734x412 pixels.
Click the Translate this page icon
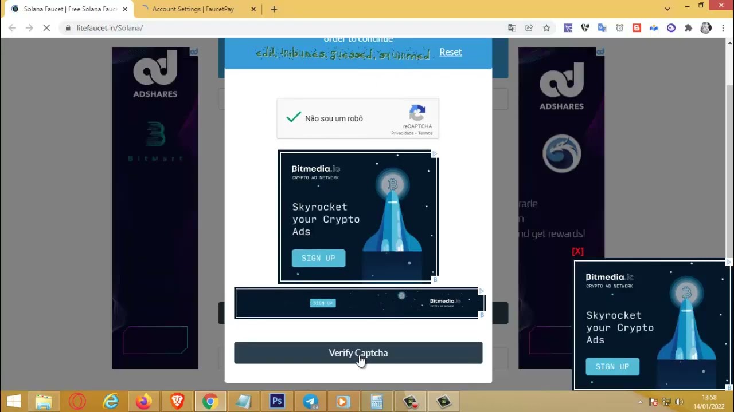tap(512, 27)
